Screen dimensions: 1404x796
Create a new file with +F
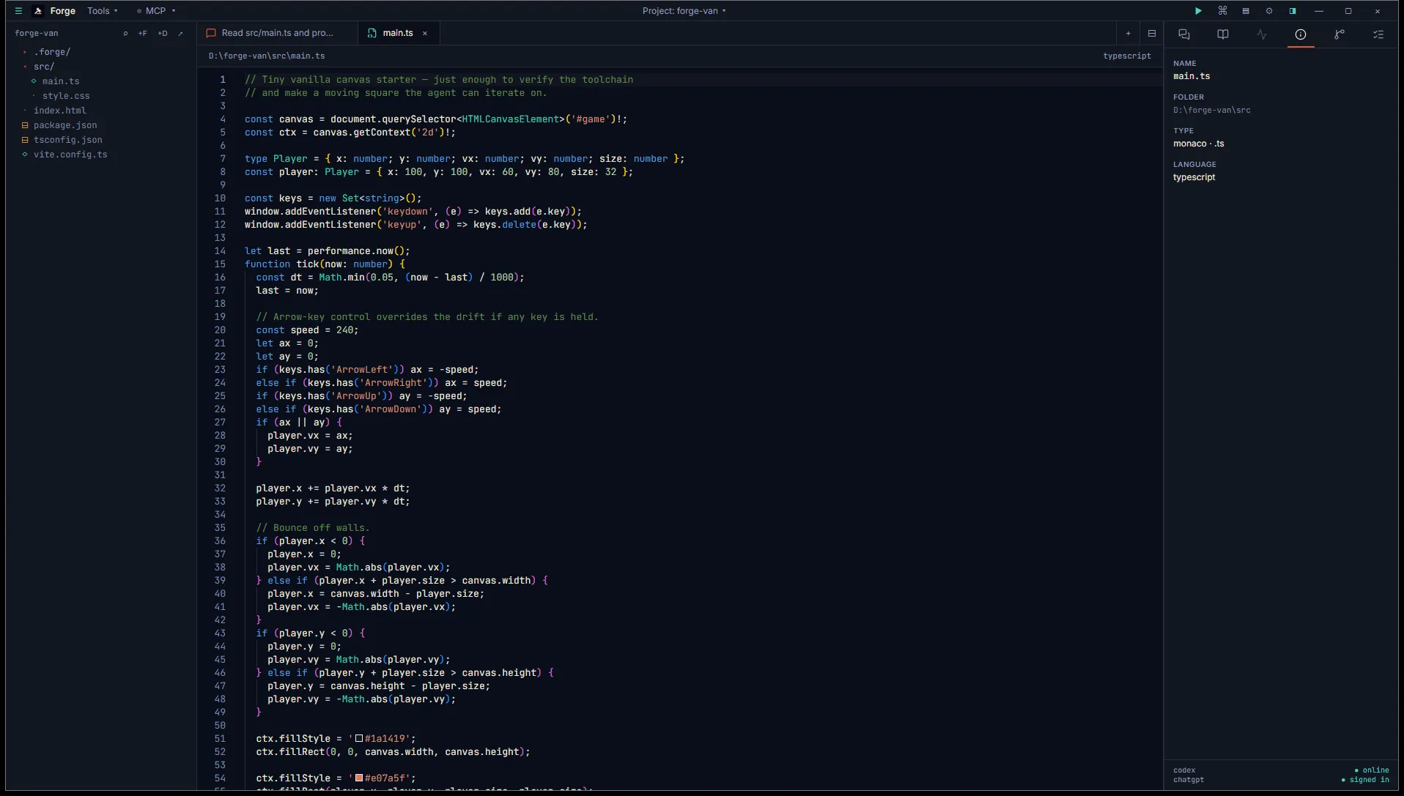click(x=142, y=33)
